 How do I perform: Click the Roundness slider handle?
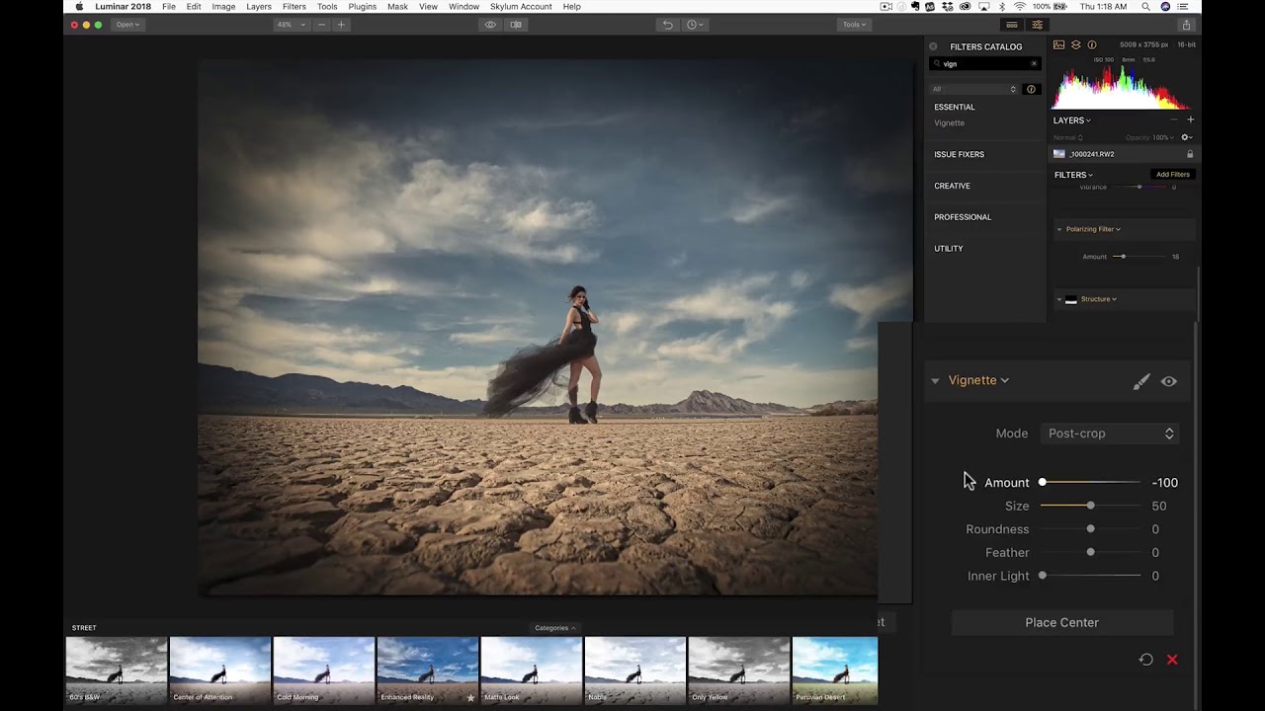tap(1091, 529)
